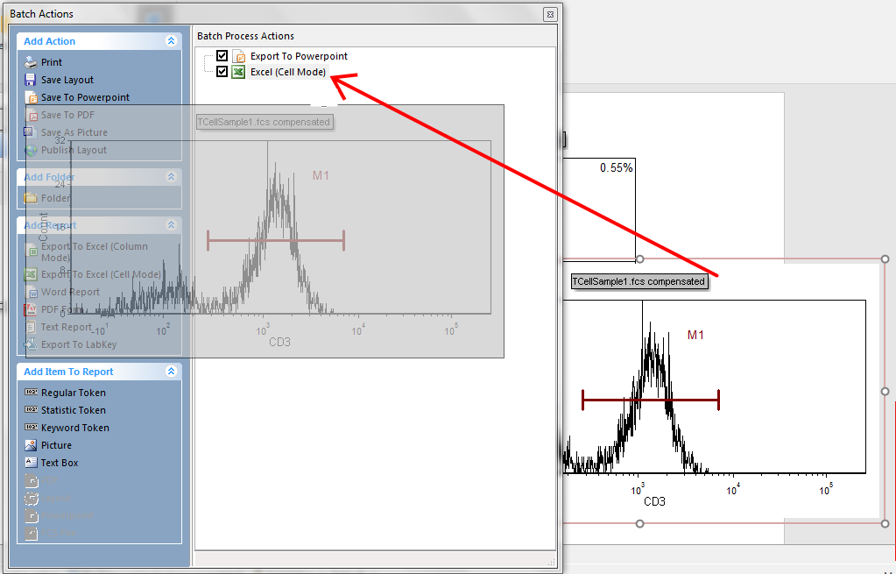
Task: Click the Print action icon
Action: tap(31, 62)
